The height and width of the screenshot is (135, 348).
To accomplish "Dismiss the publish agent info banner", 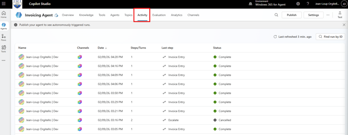I will (344, 25).
